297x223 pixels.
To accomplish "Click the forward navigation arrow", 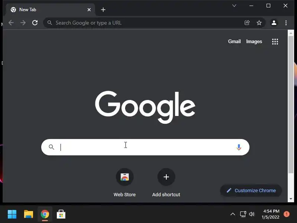I will (23, 23).
